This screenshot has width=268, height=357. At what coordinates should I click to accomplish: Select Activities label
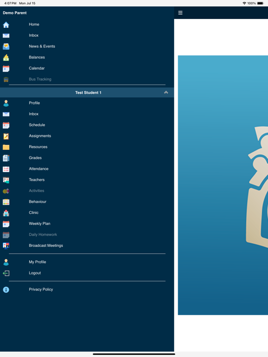[x=36, y=191]
